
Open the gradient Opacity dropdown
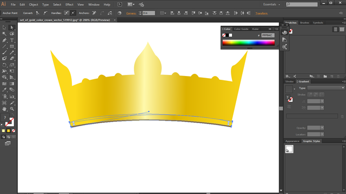[322, 128]
